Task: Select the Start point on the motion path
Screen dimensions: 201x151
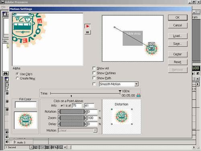Action: tap(115, 27)
